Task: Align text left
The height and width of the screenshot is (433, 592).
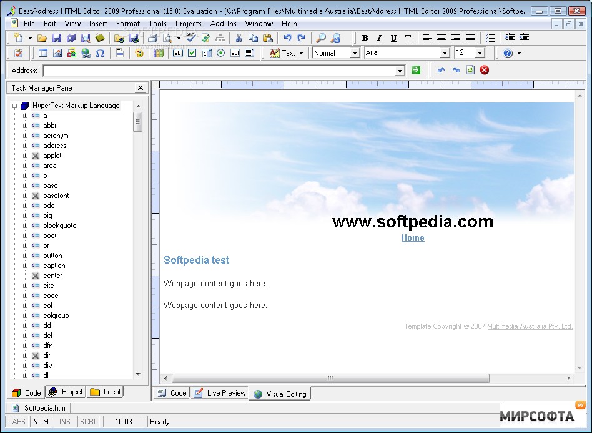Action: pos(427,38)
